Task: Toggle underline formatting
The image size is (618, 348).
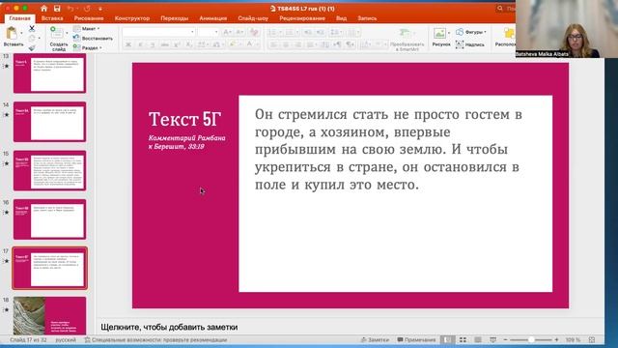Action: tap(153, 44)
